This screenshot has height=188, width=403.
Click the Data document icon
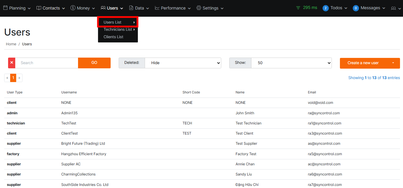pyautogui.click(x=131, y=8)
